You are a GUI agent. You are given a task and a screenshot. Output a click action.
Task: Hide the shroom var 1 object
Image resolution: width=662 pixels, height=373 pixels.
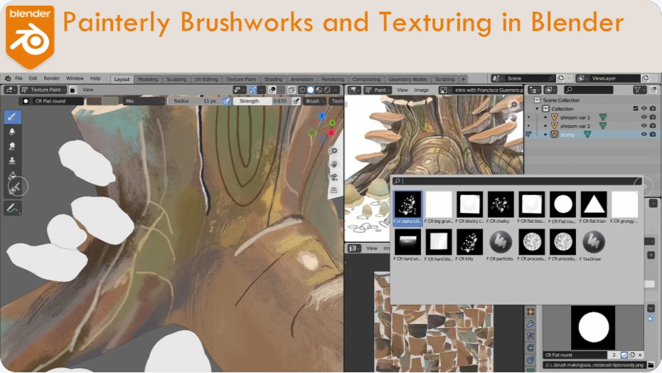point(644,117)
